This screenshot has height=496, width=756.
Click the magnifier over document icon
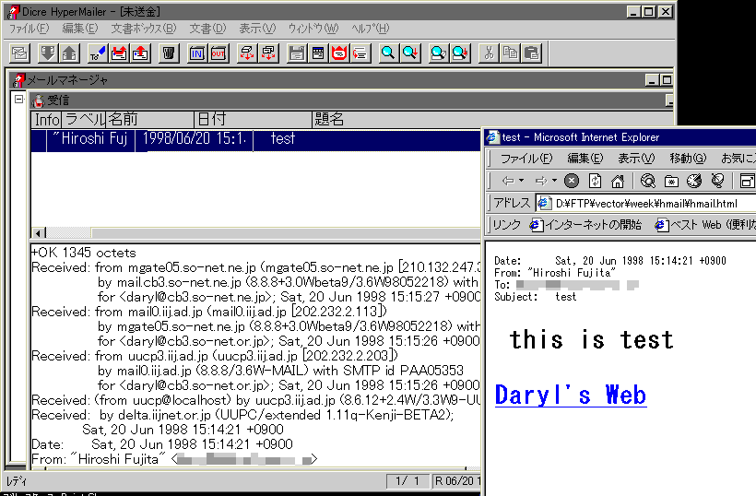pyautogui.click(x=438, y=53)
